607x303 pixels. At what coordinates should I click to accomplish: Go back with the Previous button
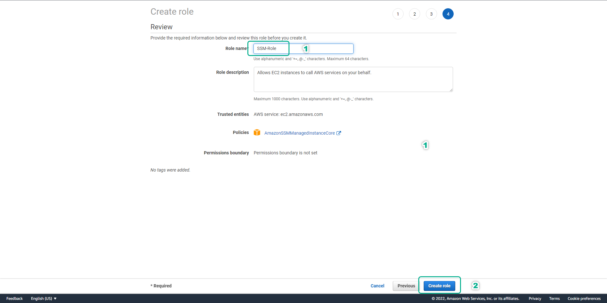(406, 286)
